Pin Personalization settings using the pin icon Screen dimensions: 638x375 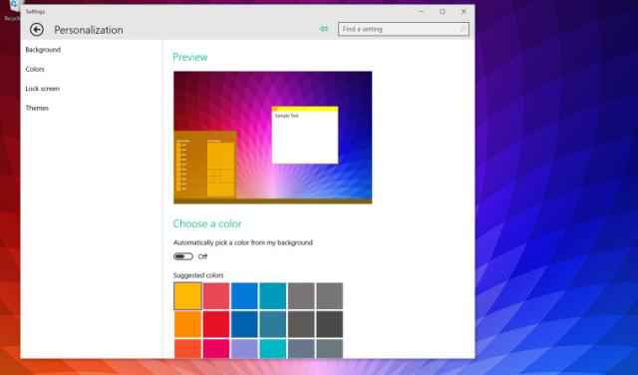324,29
